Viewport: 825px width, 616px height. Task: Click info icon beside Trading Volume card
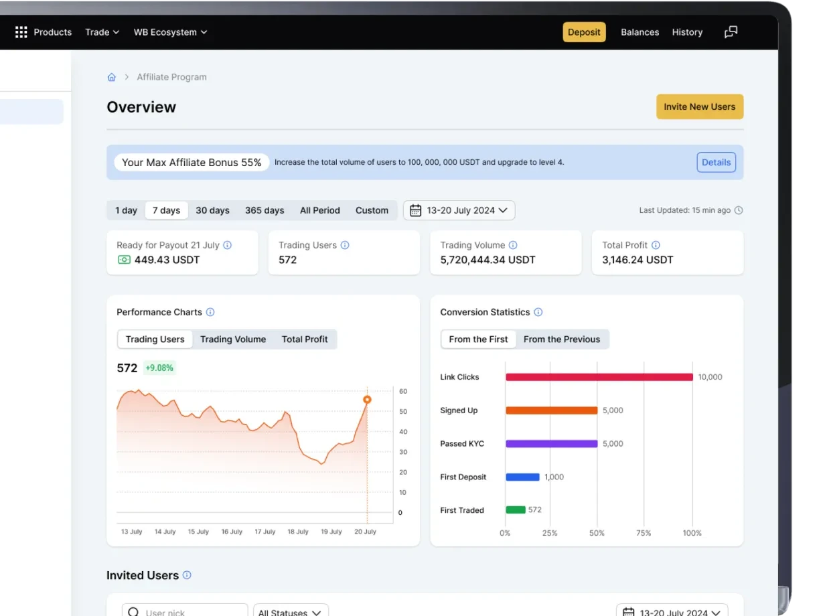[x=513, y=245]
